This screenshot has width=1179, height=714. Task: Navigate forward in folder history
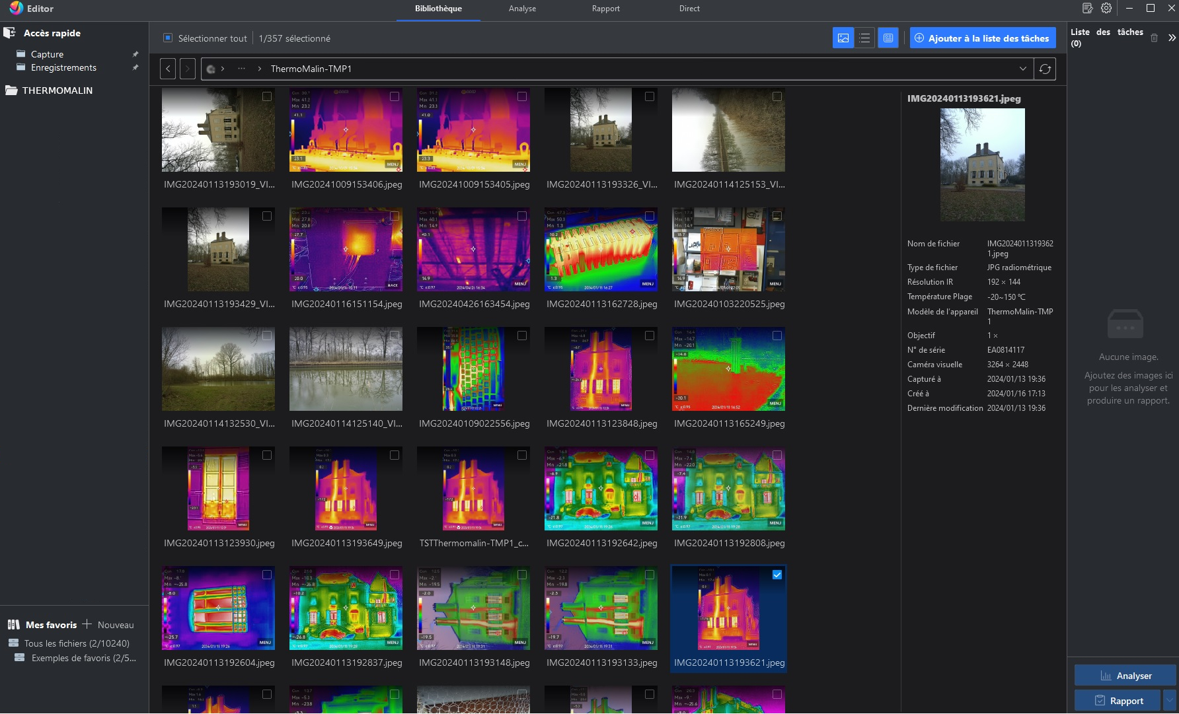(188, 69)
